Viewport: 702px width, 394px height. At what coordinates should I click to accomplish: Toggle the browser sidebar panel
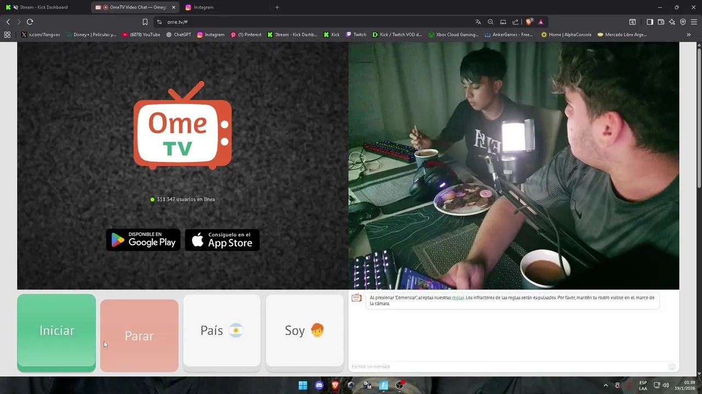[x=650, y=22]
